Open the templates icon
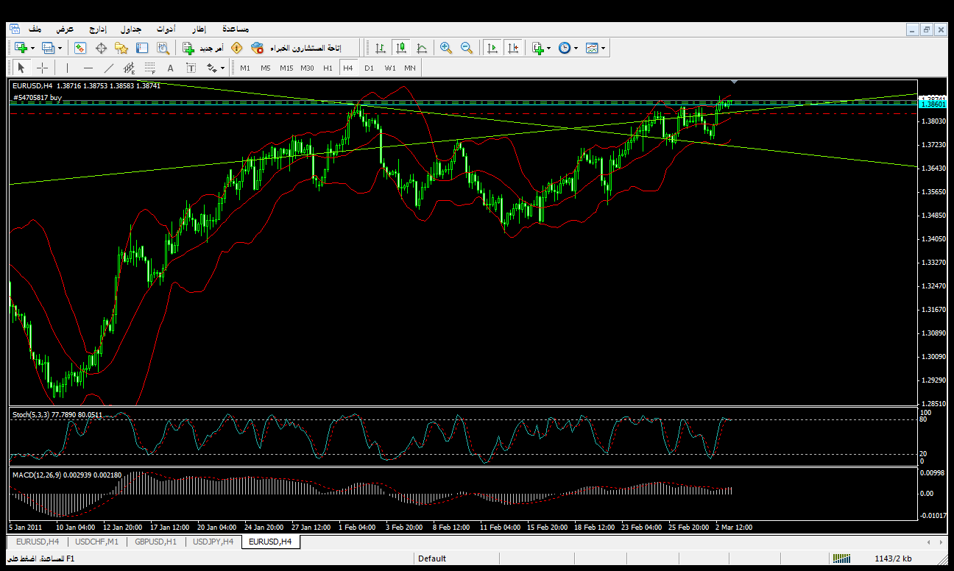This screenshot has height=571, width=954. [592, 48]
